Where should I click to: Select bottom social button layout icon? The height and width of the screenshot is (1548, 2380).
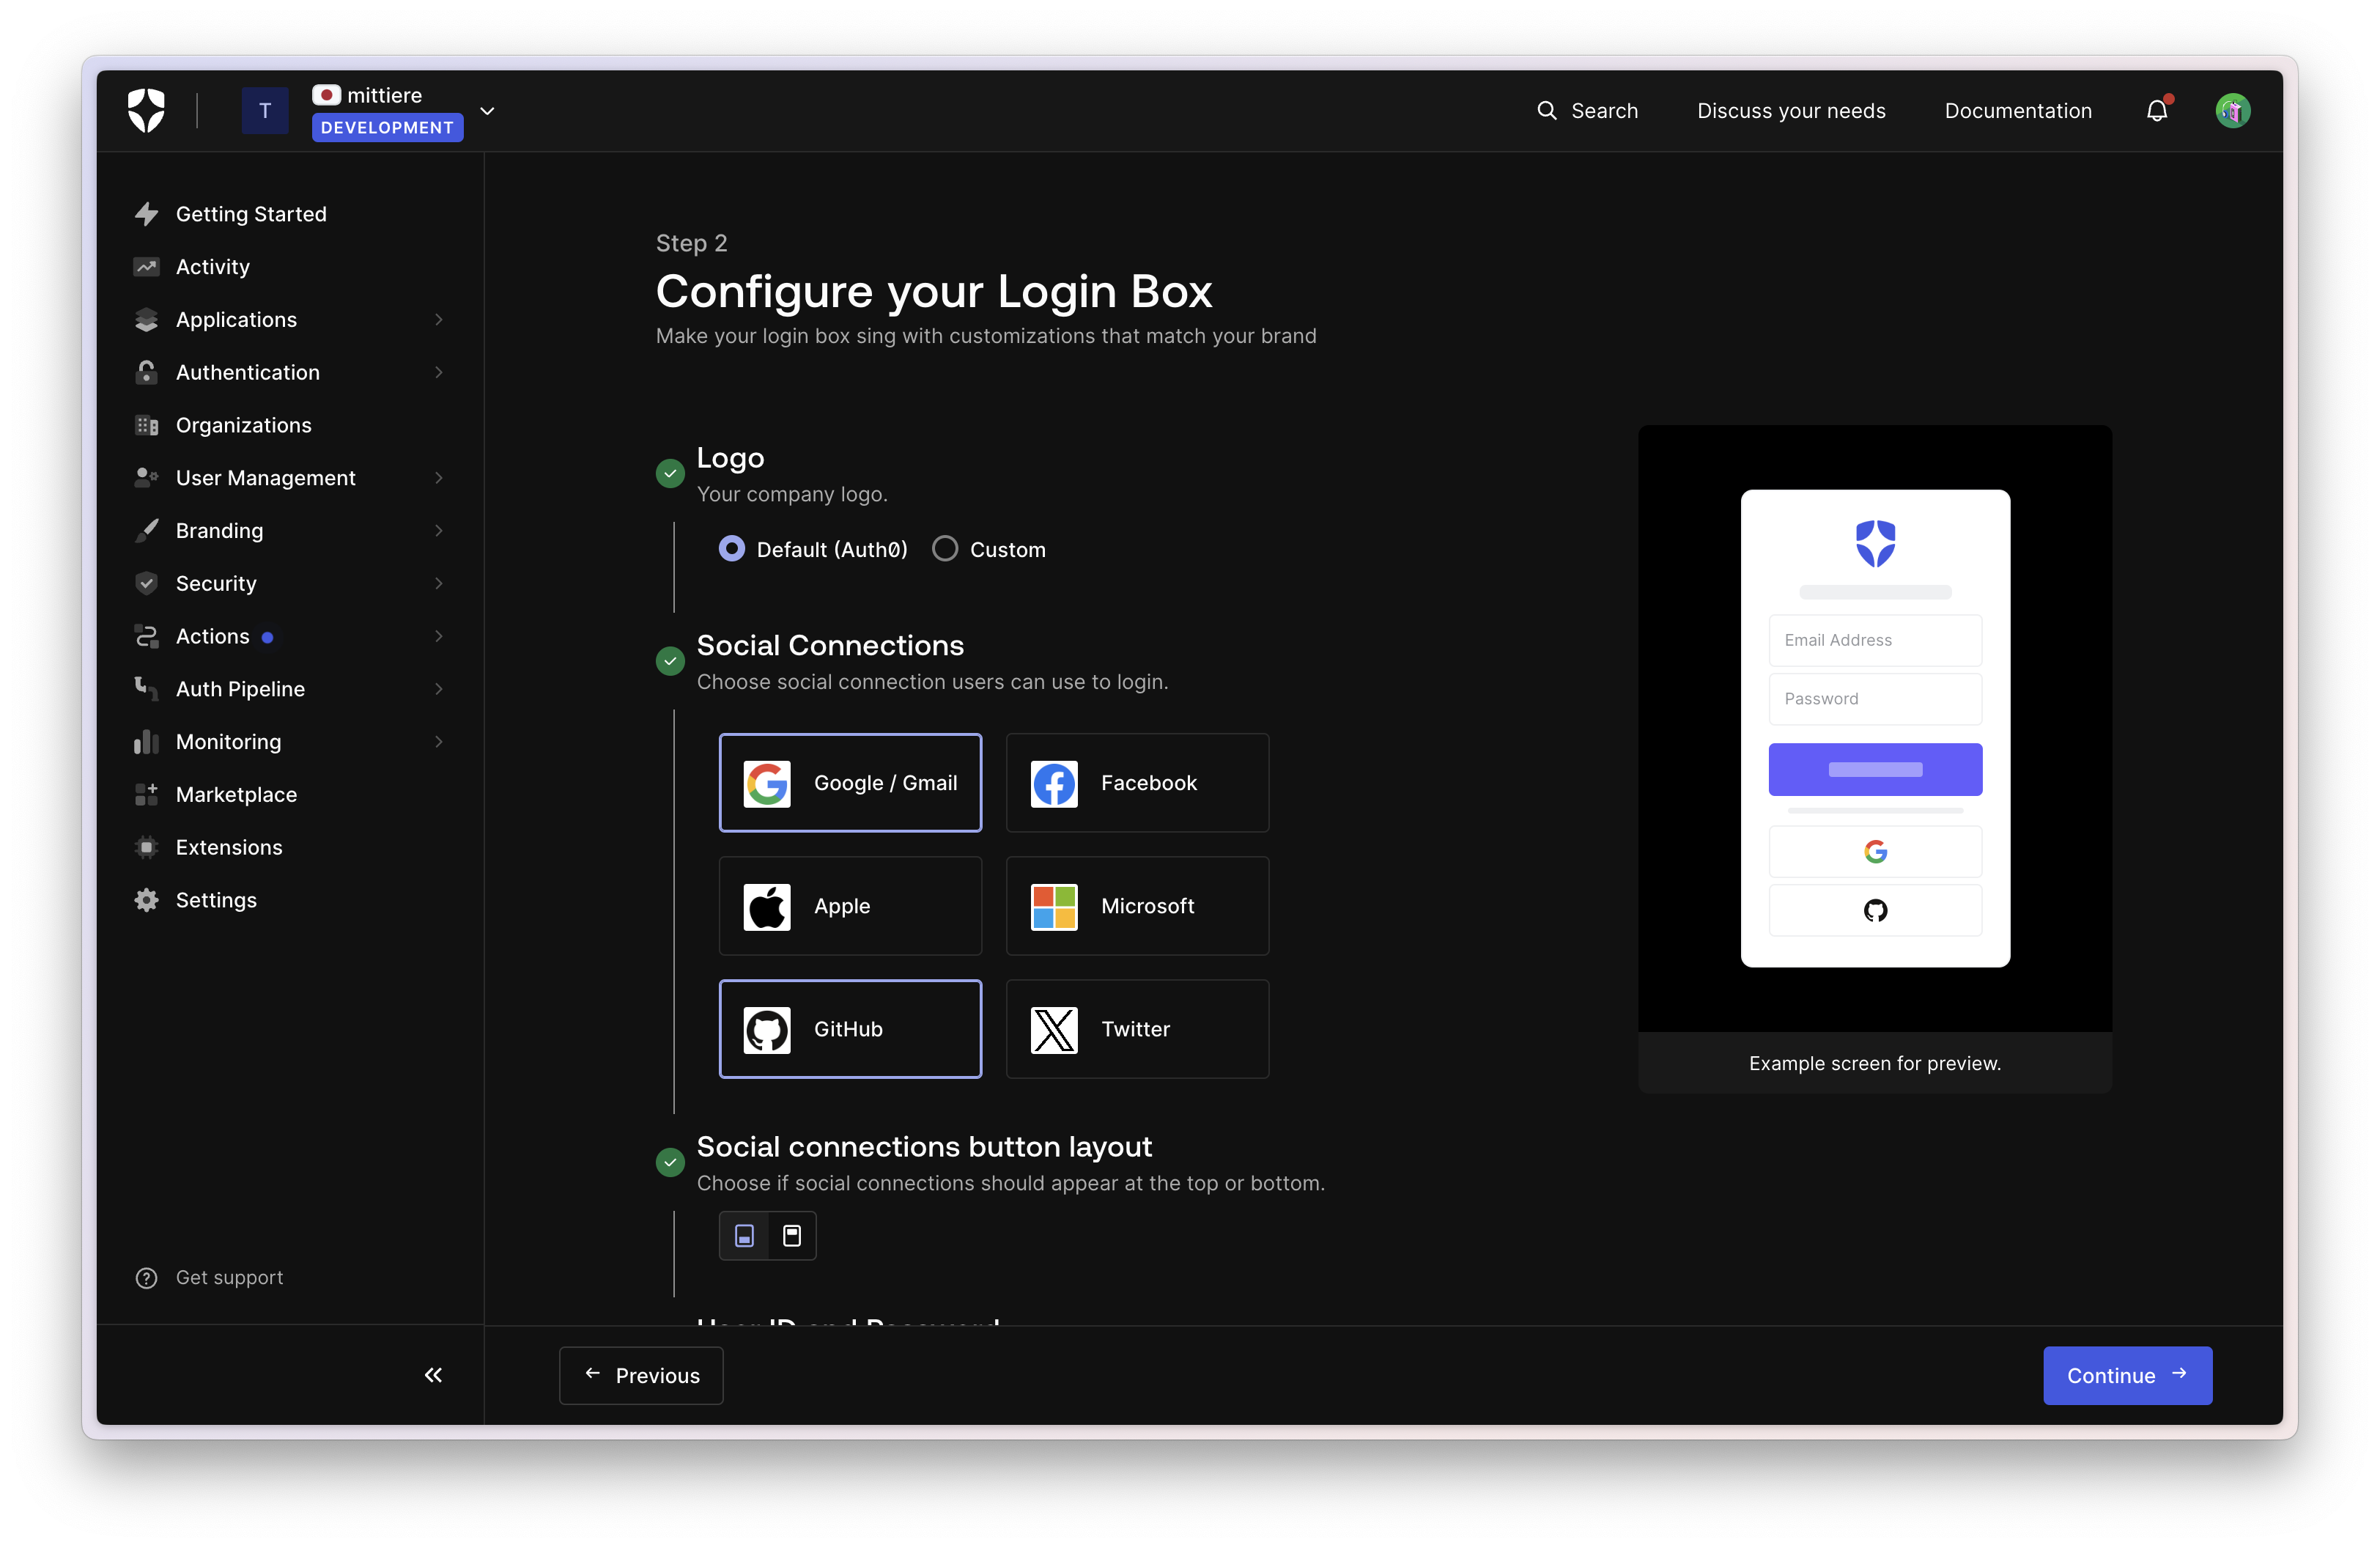point(744,1236)
